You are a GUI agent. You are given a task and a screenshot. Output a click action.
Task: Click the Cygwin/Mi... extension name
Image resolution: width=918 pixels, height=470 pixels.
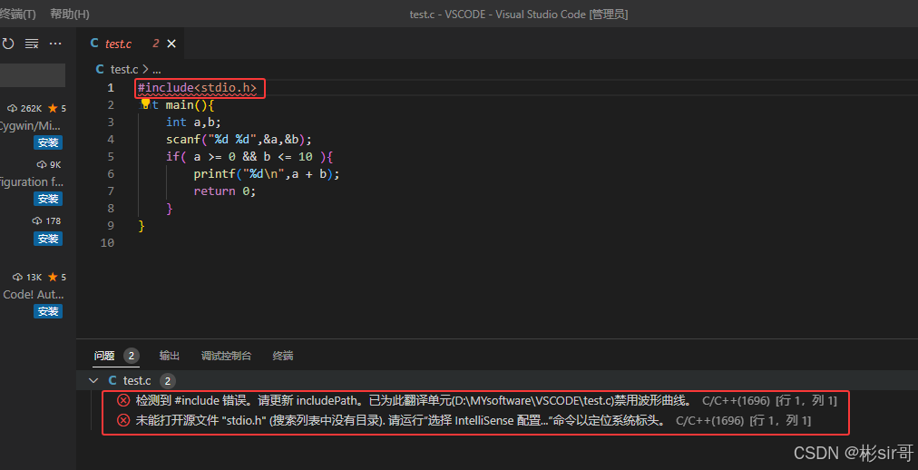pos(31,126)
